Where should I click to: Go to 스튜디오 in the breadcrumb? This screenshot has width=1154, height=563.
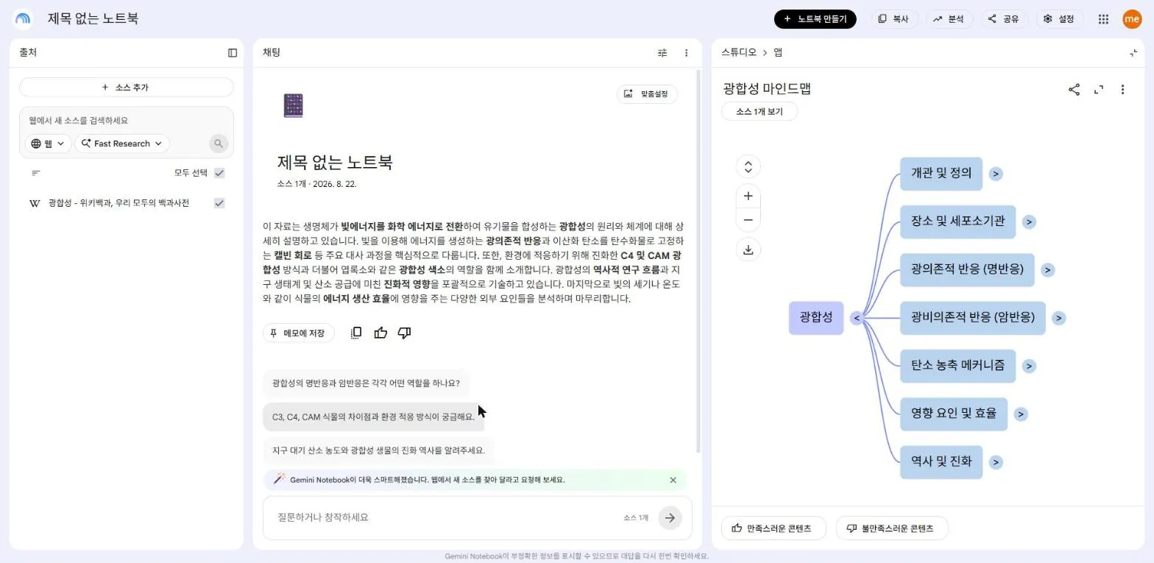739,52
